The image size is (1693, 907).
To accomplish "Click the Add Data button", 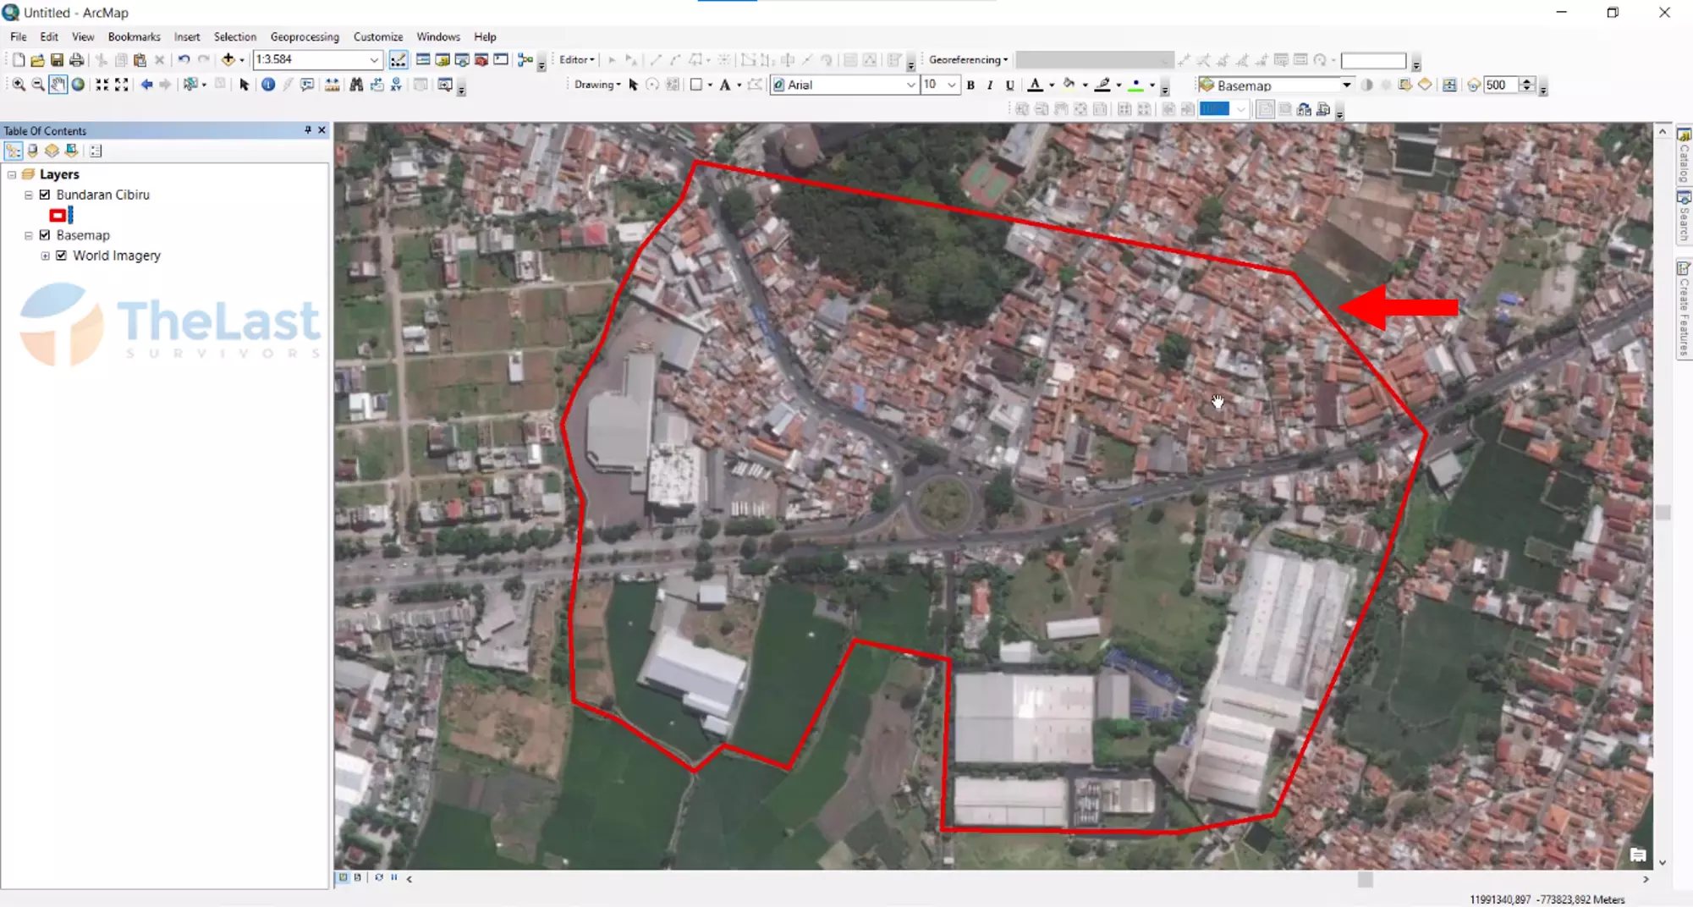I will pyautogui.click(x=228, y=60).
